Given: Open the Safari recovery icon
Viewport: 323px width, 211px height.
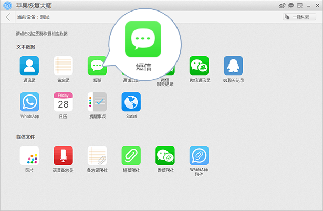Looking at the screenshot, I should coord(131,102).
